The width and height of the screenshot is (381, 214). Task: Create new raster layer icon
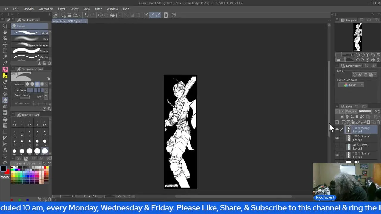[343, 122]
